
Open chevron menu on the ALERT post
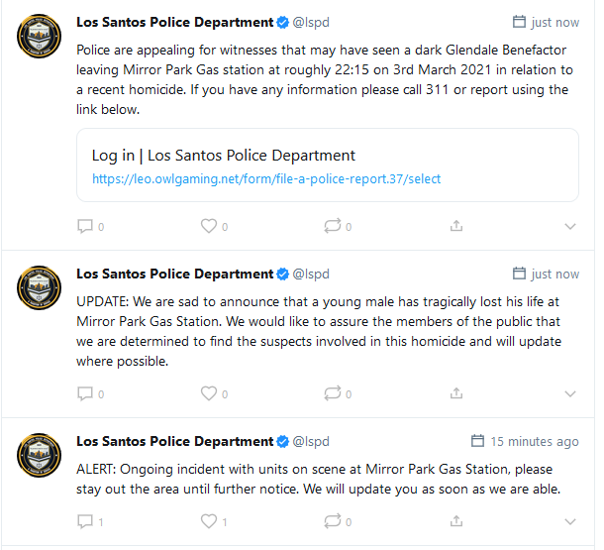pos(569,520)
